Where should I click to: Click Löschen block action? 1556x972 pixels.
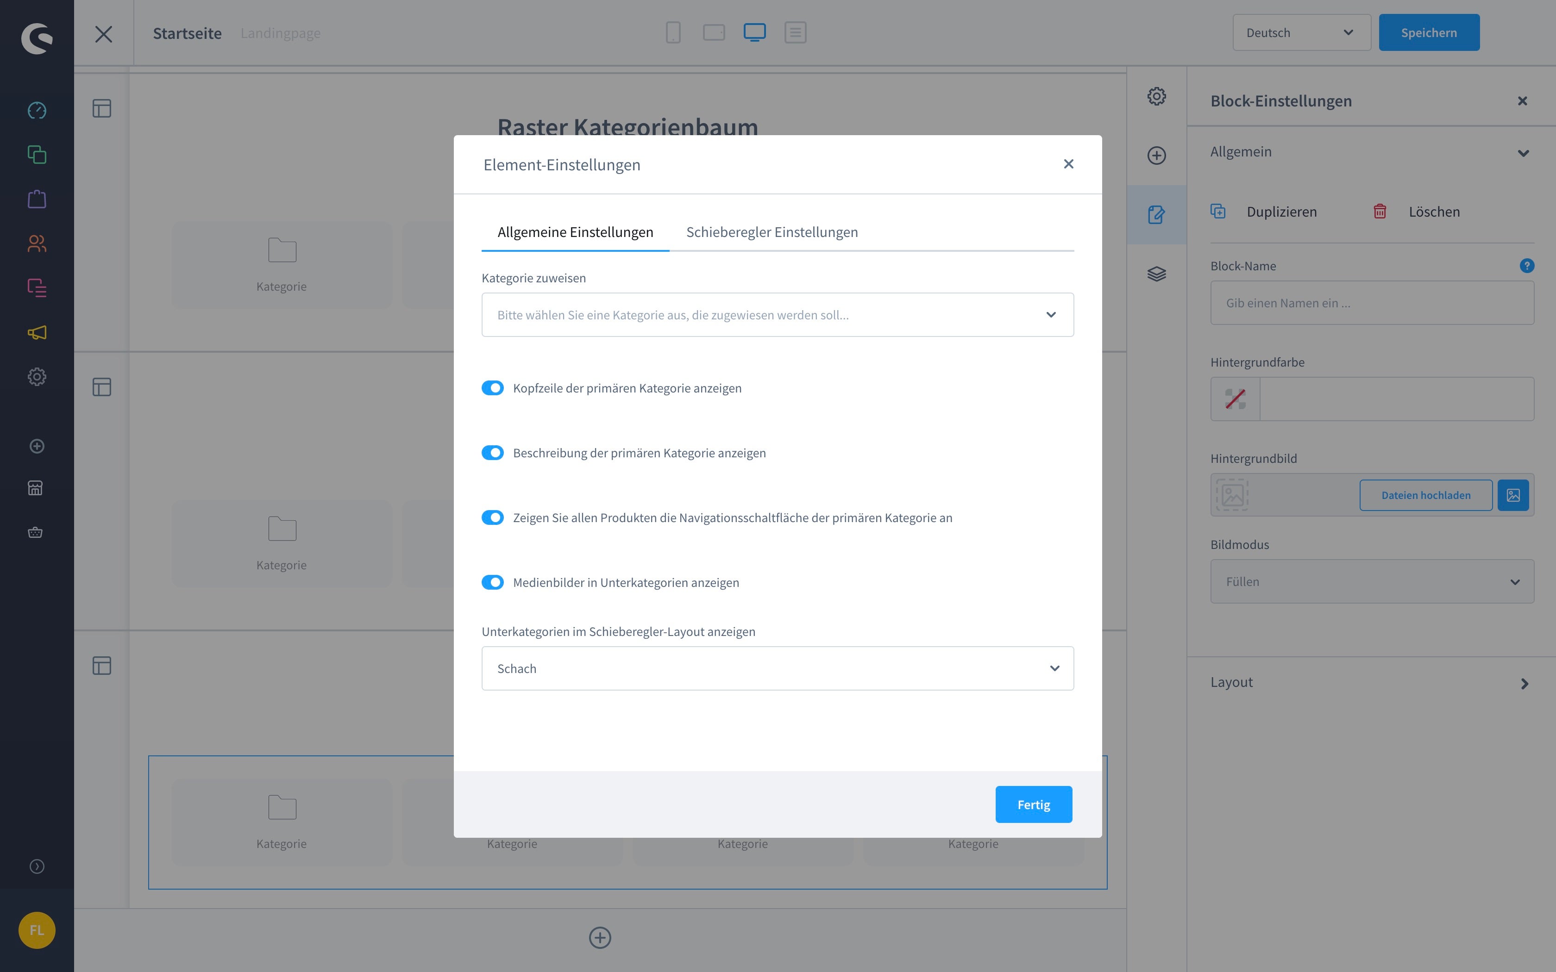tap(1417, 212)
